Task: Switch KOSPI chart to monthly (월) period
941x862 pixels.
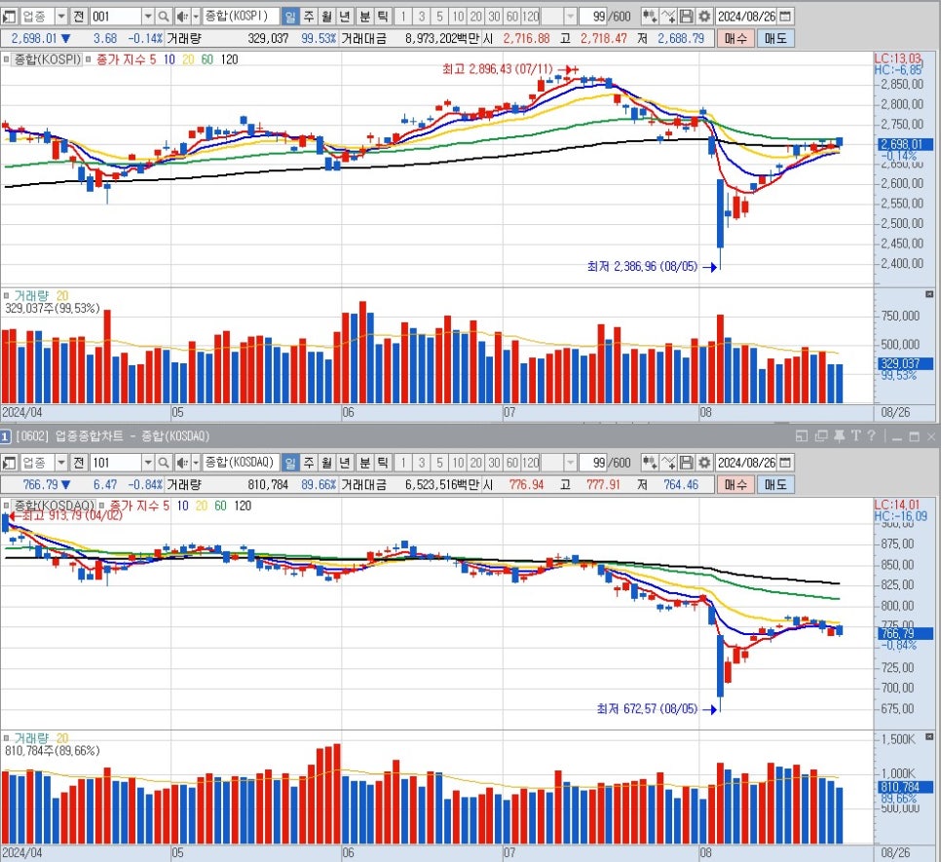Action: (x=326, y=17)
